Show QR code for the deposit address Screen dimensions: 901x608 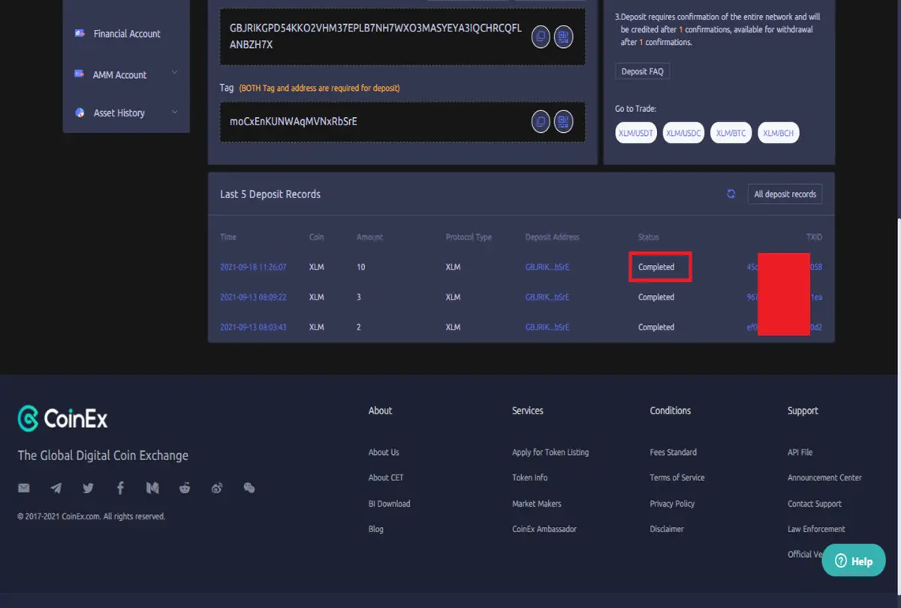click(564, 36)
